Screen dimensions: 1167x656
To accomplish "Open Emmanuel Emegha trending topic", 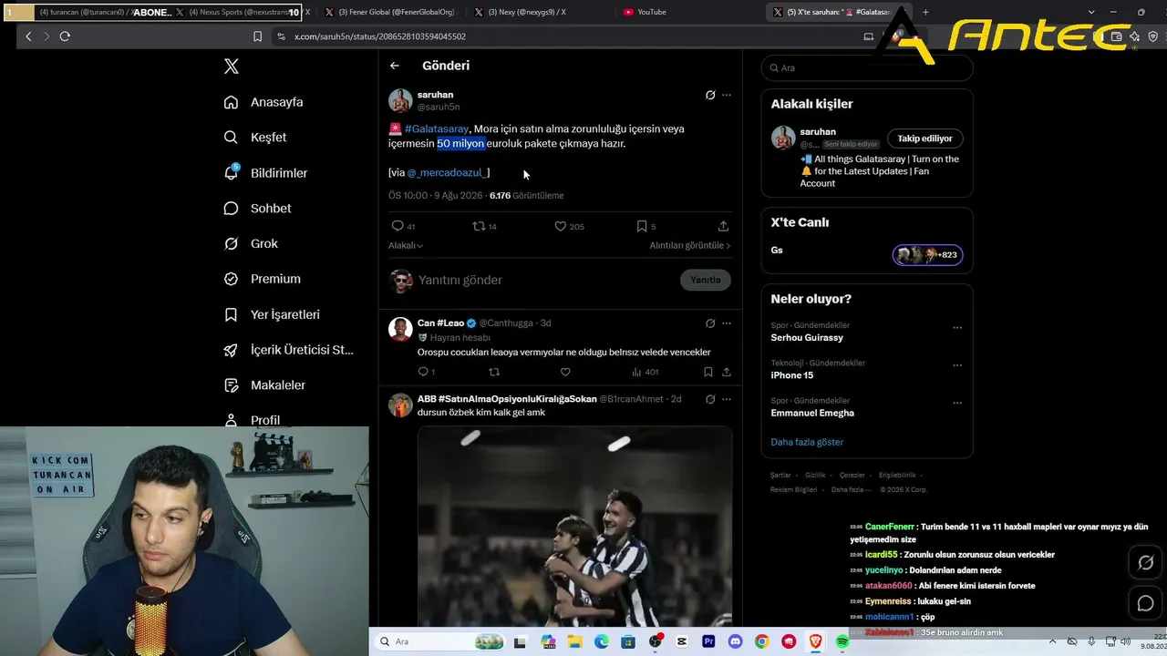I will [812, 414].
